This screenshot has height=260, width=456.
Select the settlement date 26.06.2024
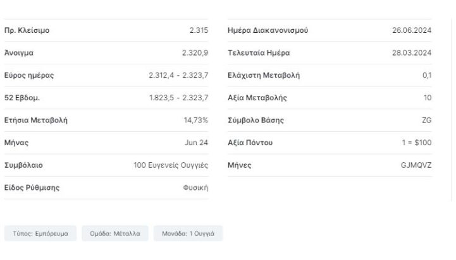[x=412, y=31]
